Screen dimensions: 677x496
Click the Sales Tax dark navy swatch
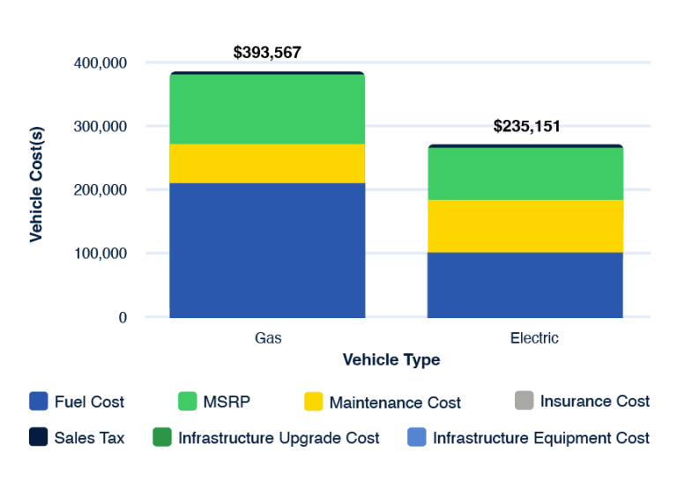(38, 437)
